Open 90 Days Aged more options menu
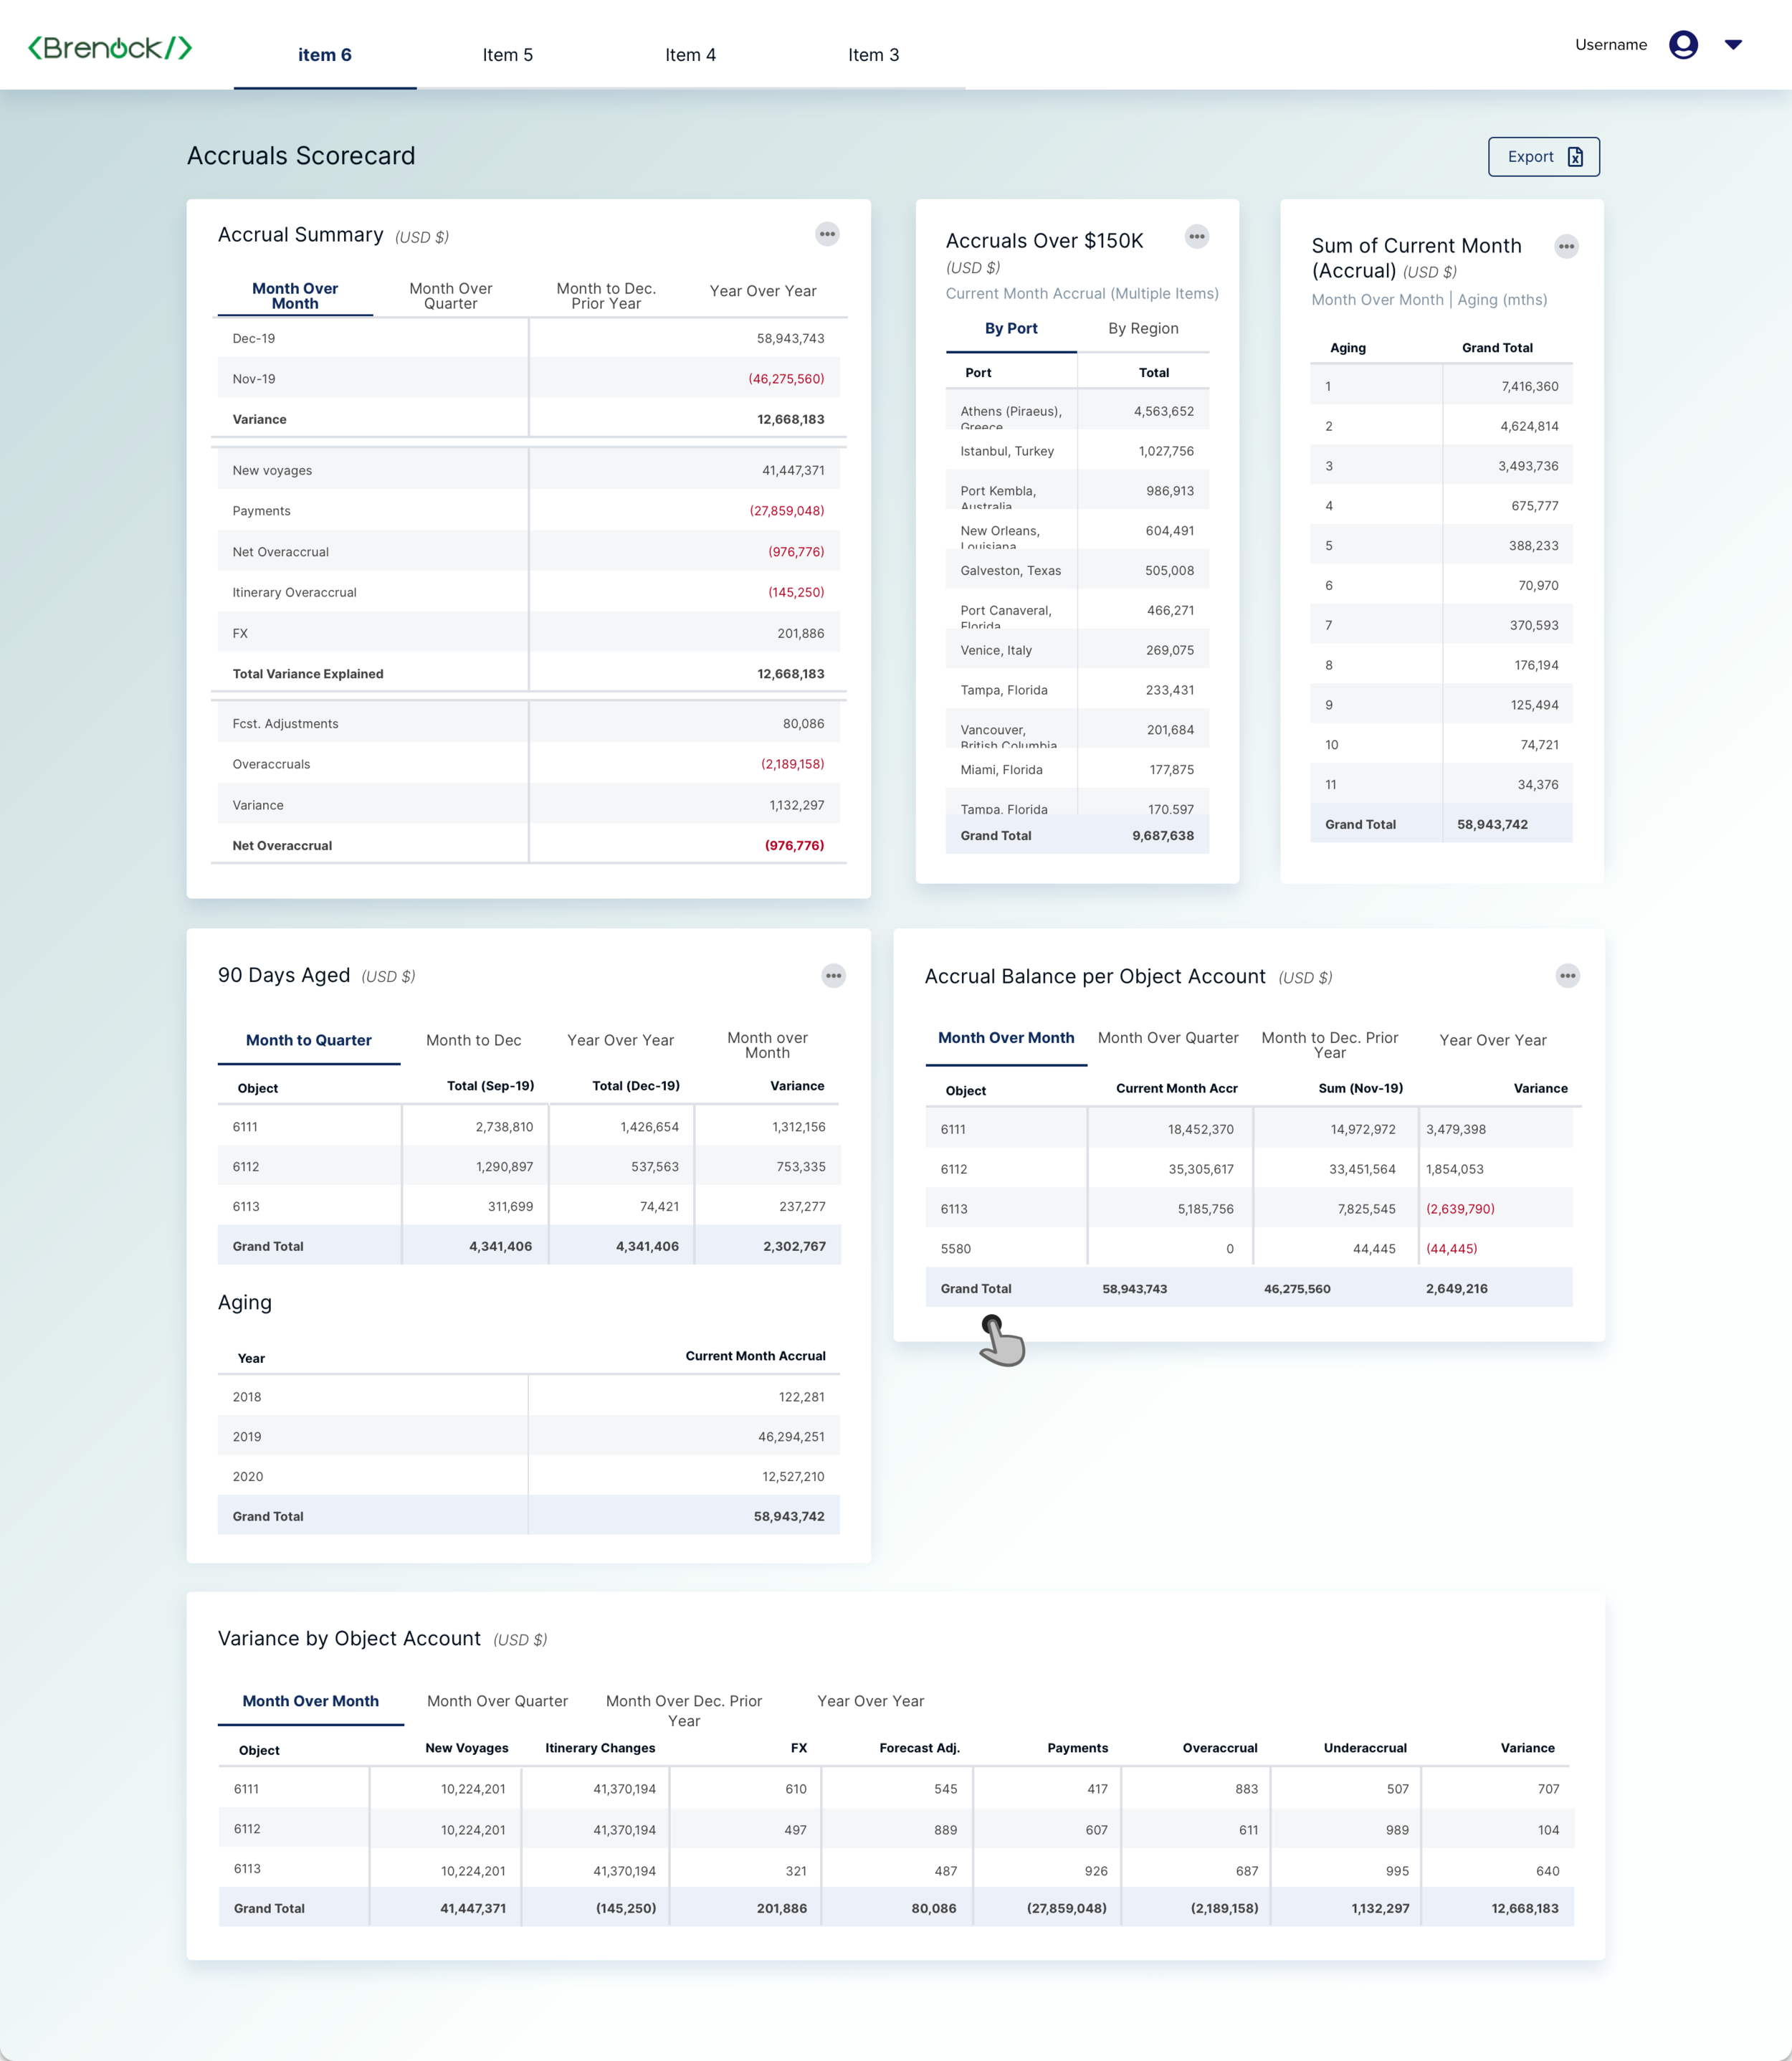This screenshot has height=2061, width=1792. 833,976
